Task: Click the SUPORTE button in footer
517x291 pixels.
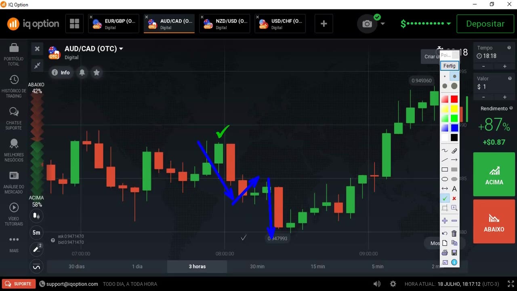Action: click(x=19, y=284)
